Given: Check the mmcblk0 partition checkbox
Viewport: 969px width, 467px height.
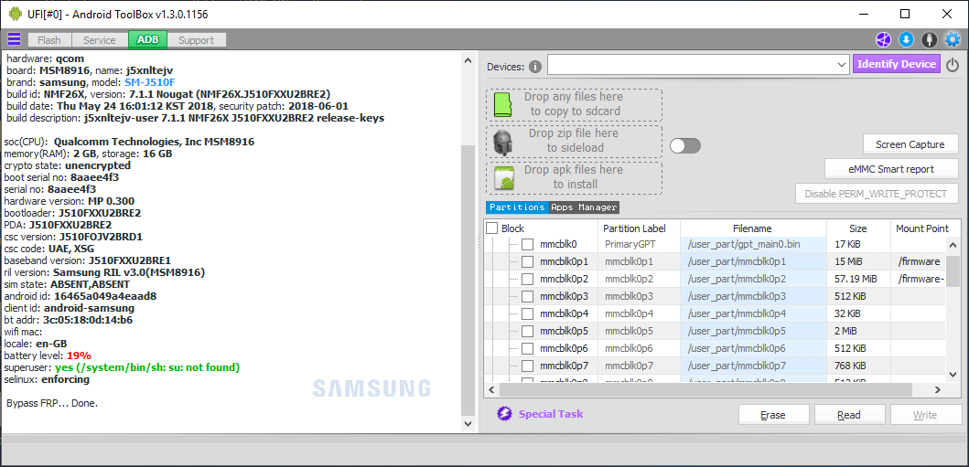Looking at the screenshot, I should (527, 244).
